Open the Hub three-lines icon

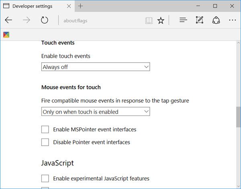pos(183,20)
